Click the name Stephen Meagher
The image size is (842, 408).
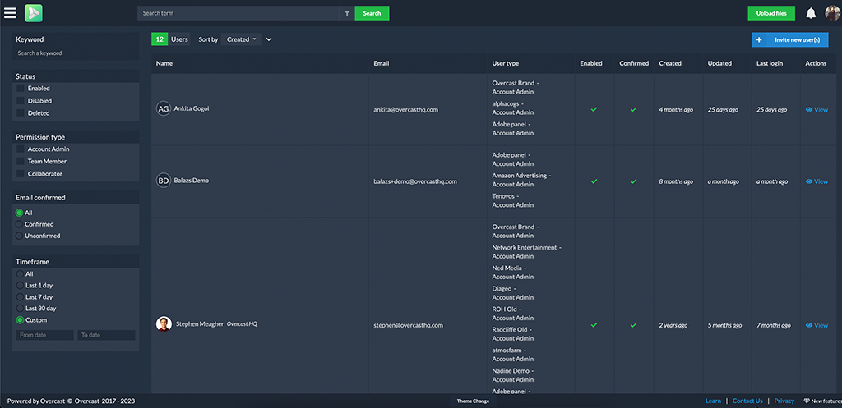coord(200,323)
